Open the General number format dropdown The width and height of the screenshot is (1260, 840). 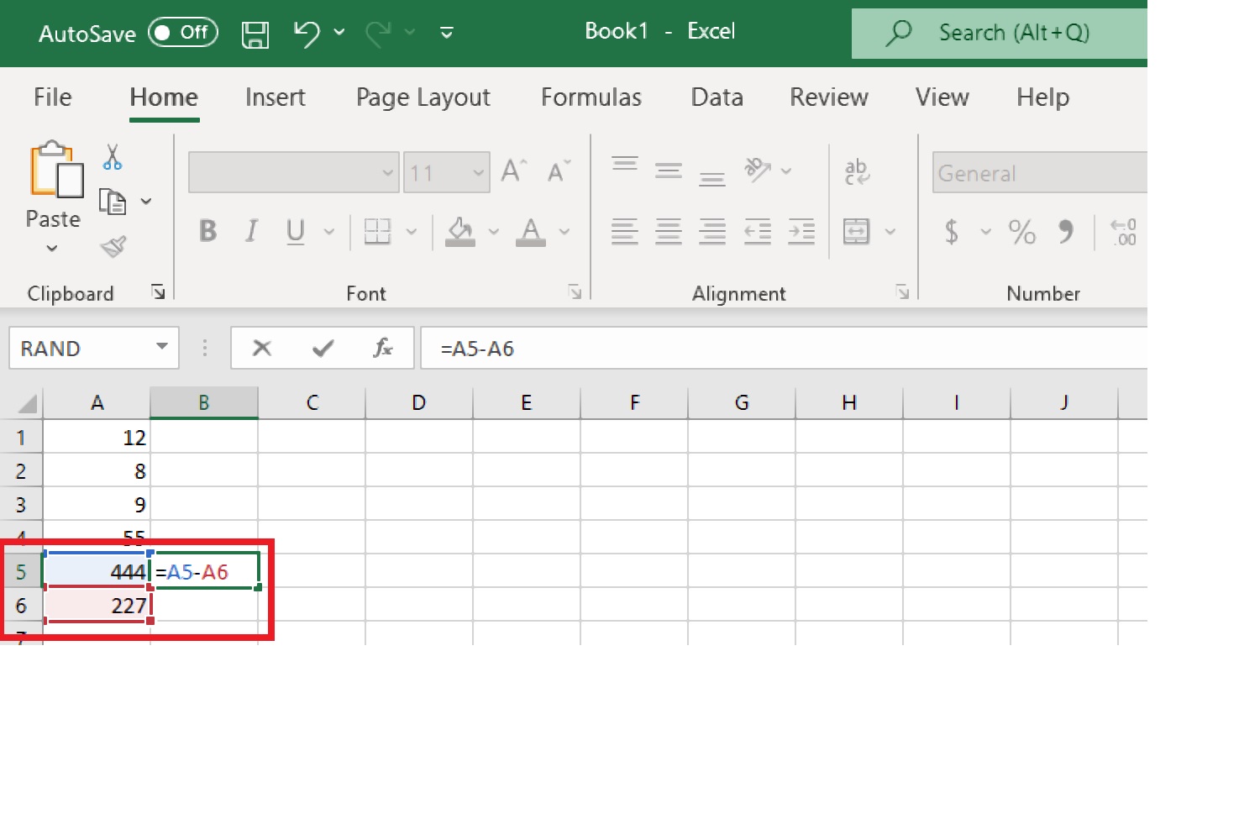[x=1039, y=173]
